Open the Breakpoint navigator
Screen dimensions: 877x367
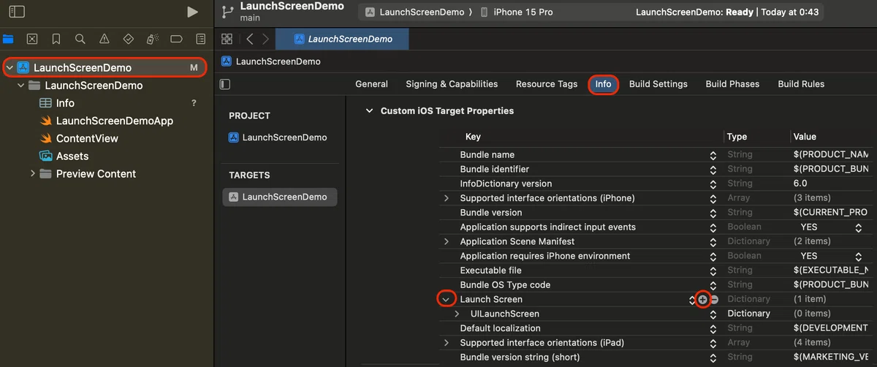[176, 39]
